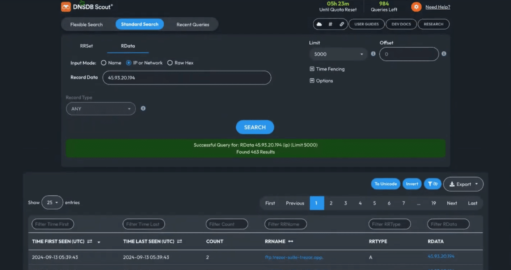Screen dimensions: 511x270
Task: Click the Filter RRName field
Action: tap(286, 224)
